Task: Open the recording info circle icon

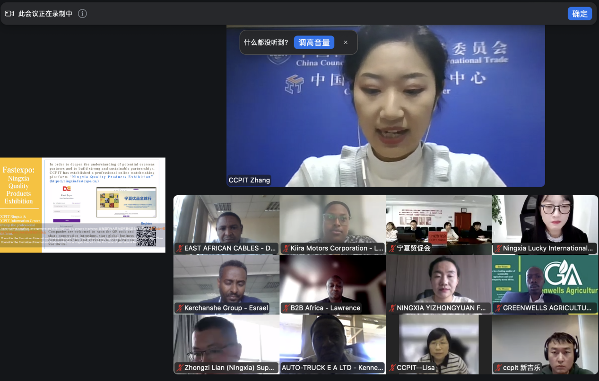Action: [82, 14]
